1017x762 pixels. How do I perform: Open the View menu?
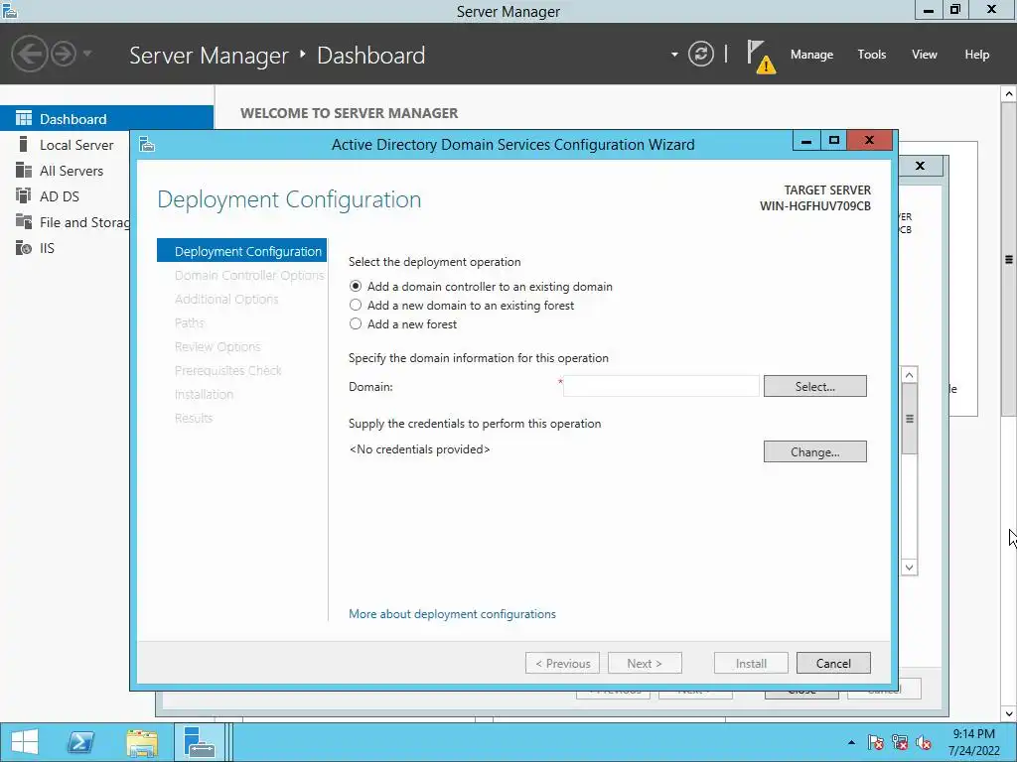(x=925, y=55)
